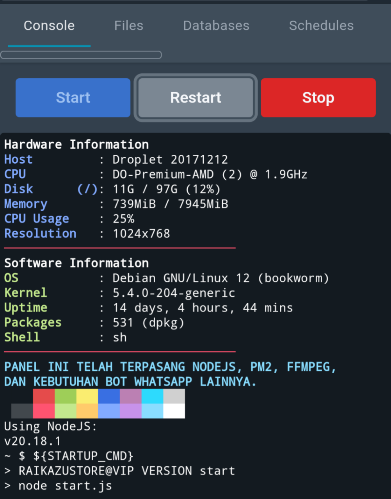Click the dark gray color block

tap(22, 411)
